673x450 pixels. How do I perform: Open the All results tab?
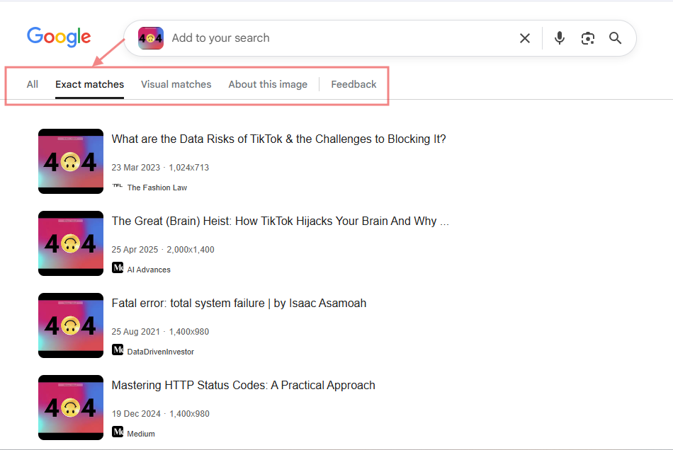[32, 83]
